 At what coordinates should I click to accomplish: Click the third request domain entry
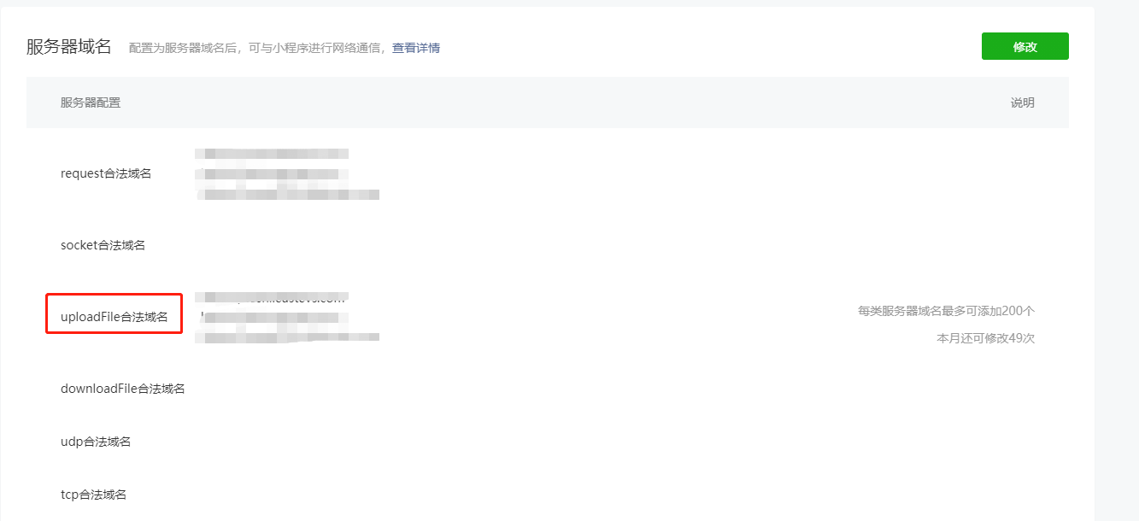coord(288,194)
